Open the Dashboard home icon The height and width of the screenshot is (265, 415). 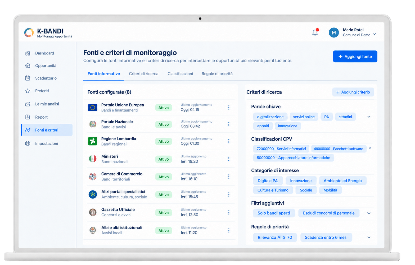click(x=28, y=53)
